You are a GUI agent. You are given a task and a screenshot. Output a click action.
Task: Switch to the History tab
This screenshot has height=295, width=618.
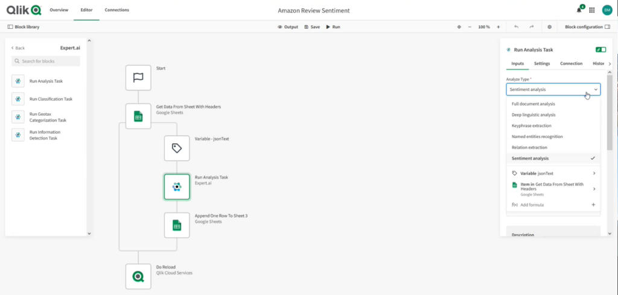(x=598, y=63)
